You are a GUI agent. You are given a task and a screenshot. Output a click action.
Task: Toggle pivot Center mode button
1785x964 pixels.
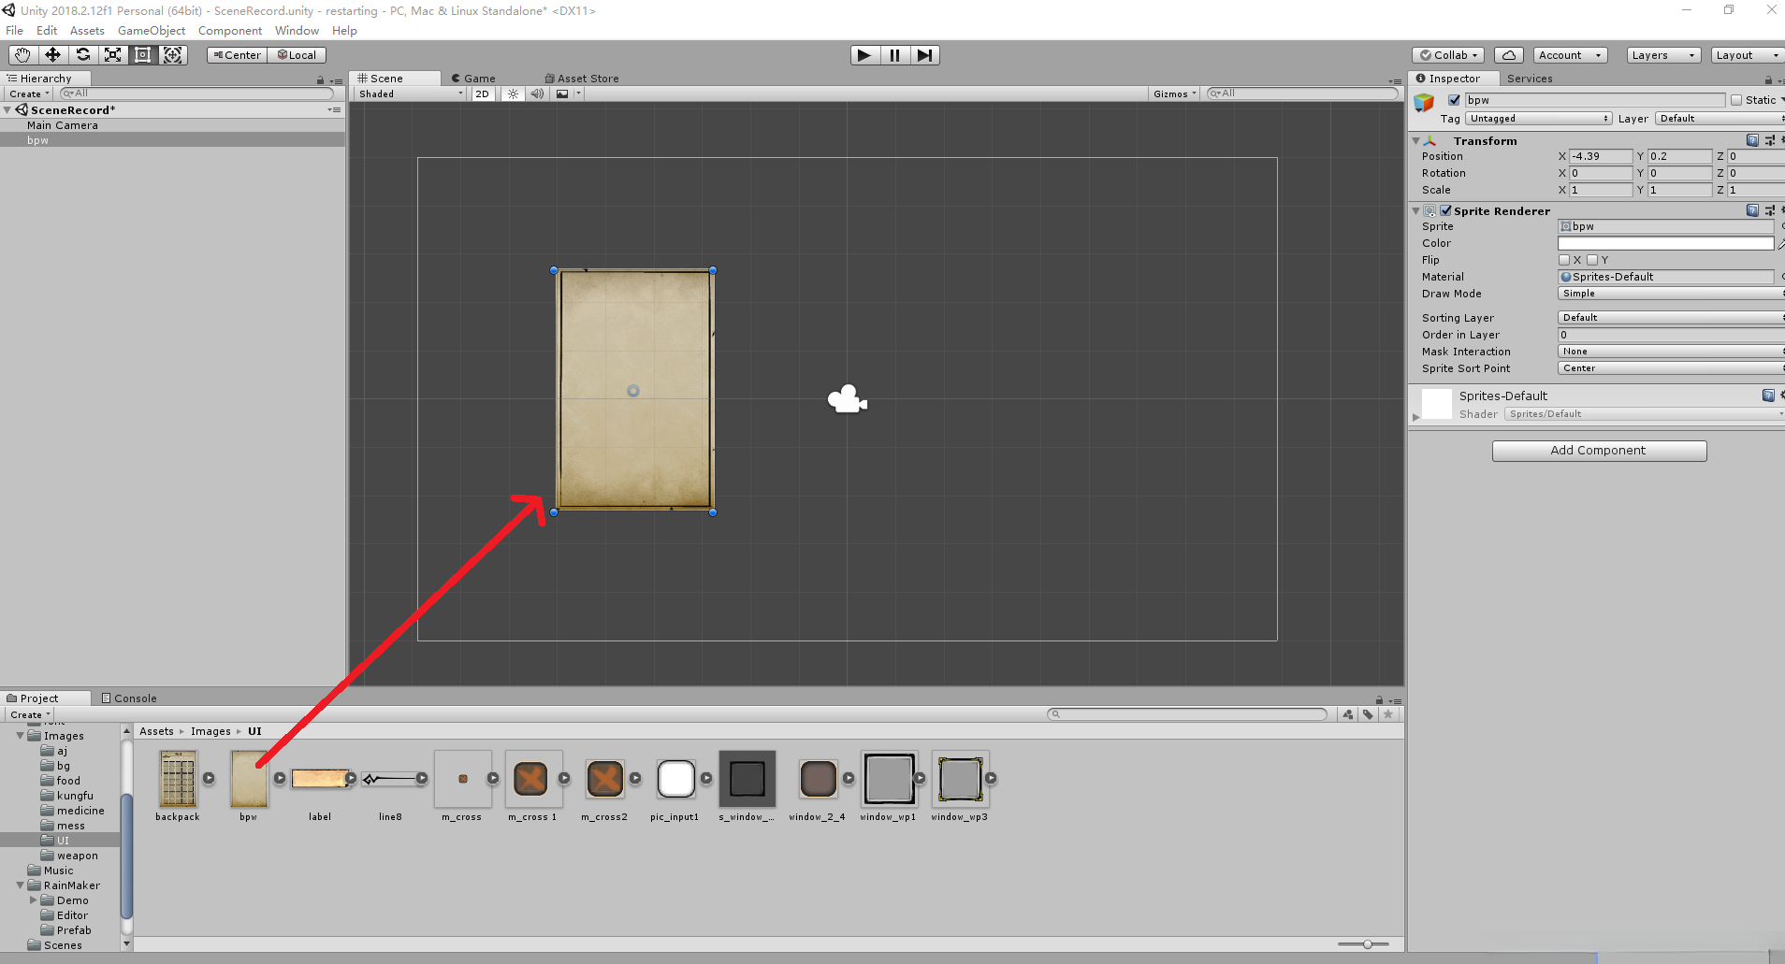(238, 55)
